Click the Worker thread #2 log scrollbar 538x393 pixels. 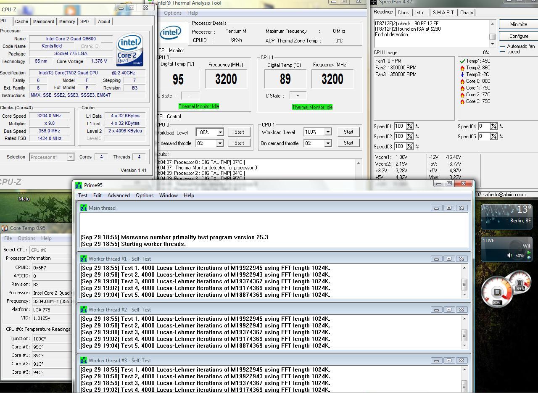point(464,332)
